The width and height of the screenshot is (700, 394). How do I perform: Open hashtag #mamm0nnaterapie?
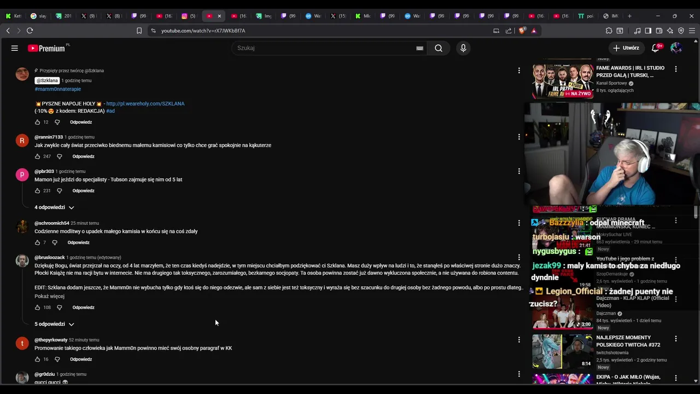(57, 89)
